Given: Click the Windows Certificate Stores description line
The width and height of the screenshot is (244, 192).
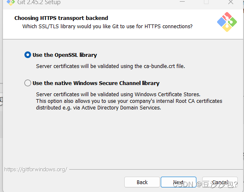Looking at the screenshot, I should point(118,95).
